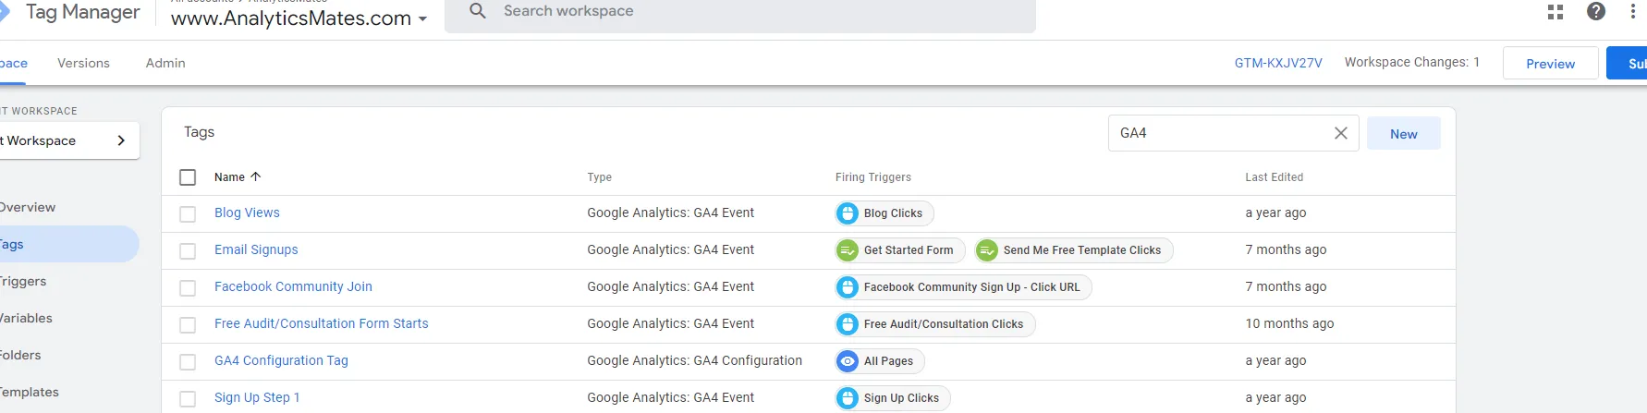Click Free Audit/Consultation Clicks trigger icon

[x=848, y=324]
